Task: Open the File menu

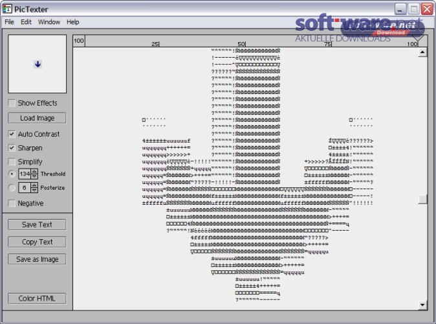Action: click(x=9, y=22)
